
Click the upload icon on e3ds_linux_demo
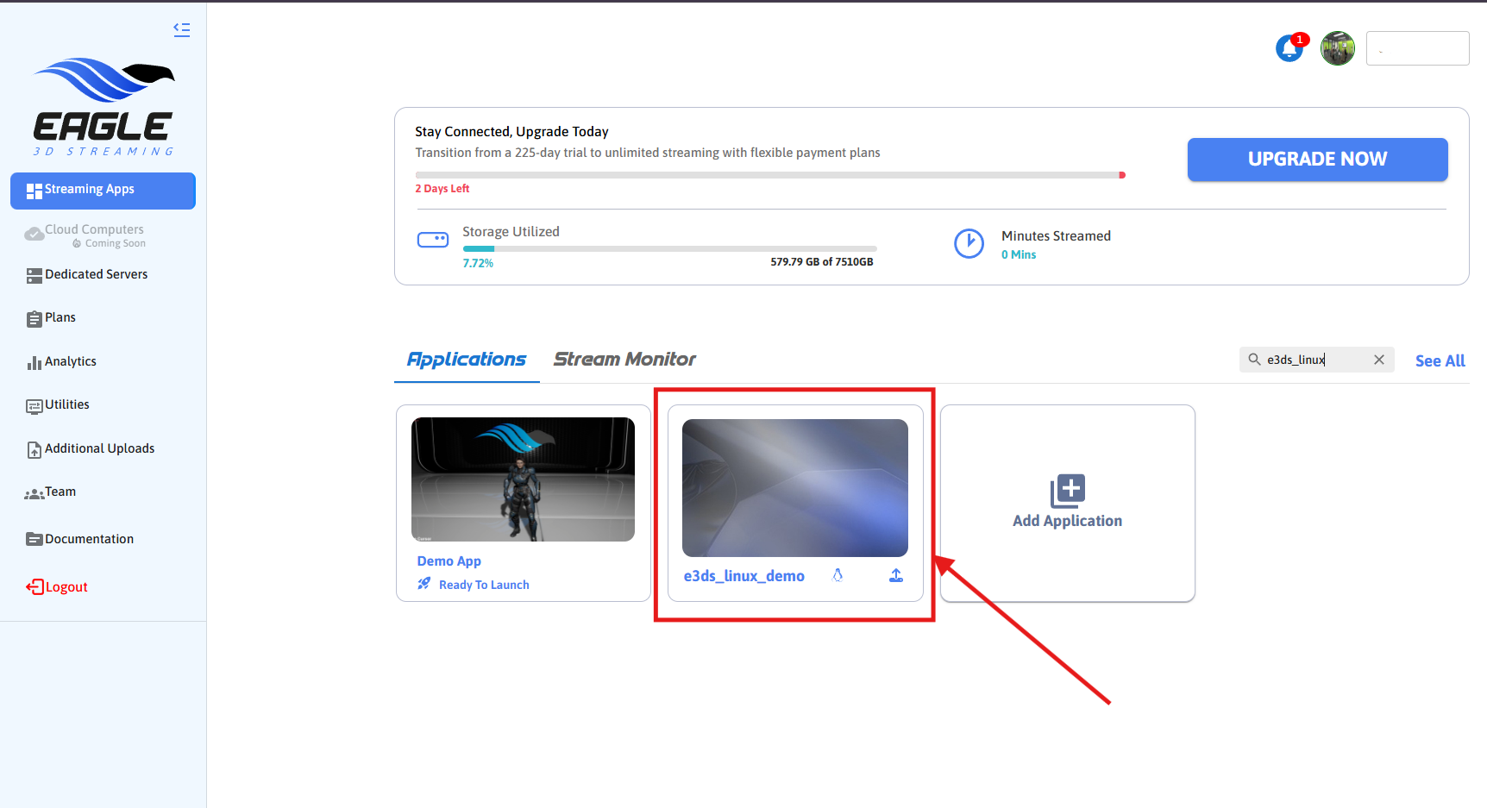[896, 575]
